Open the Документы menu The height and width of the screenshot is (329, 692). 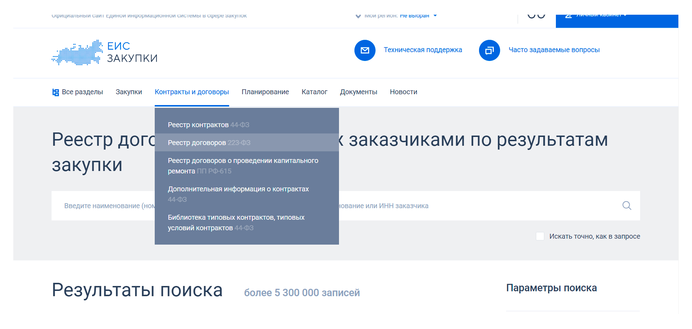(x=359, y=92)
